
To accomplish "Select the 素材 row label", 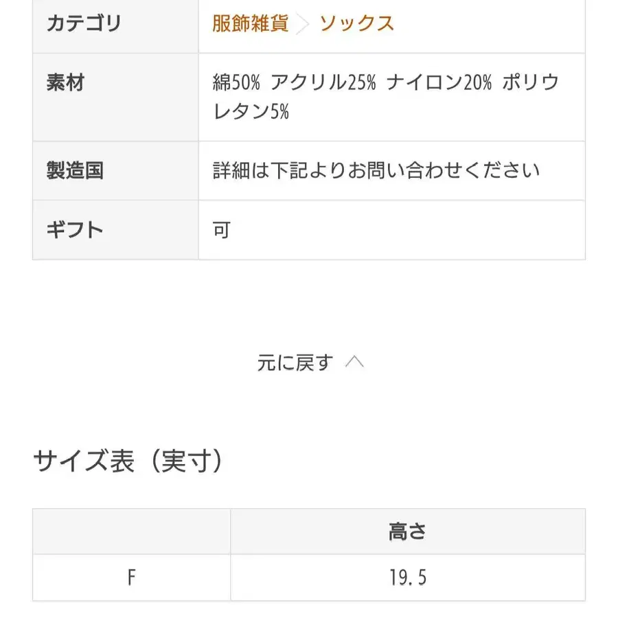I will [x=65, y=83].
